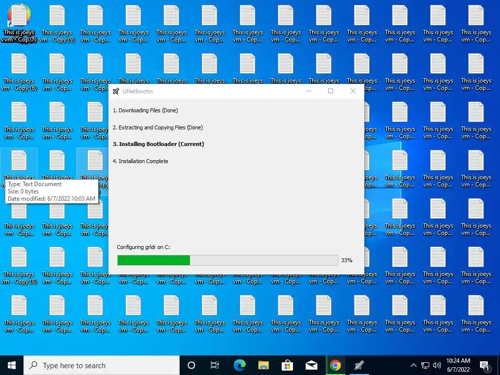Click '2. Extracting and Copying Files (Done)'
Viewport: 500px width, 375px height.
pos(158,127)
